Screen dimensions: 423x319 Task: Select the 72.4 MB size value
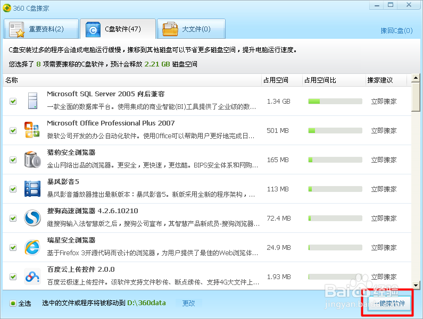(279, 218)
